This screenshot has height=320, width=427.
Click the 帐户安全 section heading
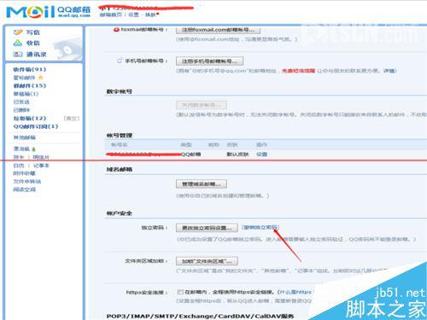tap(119, 213)
